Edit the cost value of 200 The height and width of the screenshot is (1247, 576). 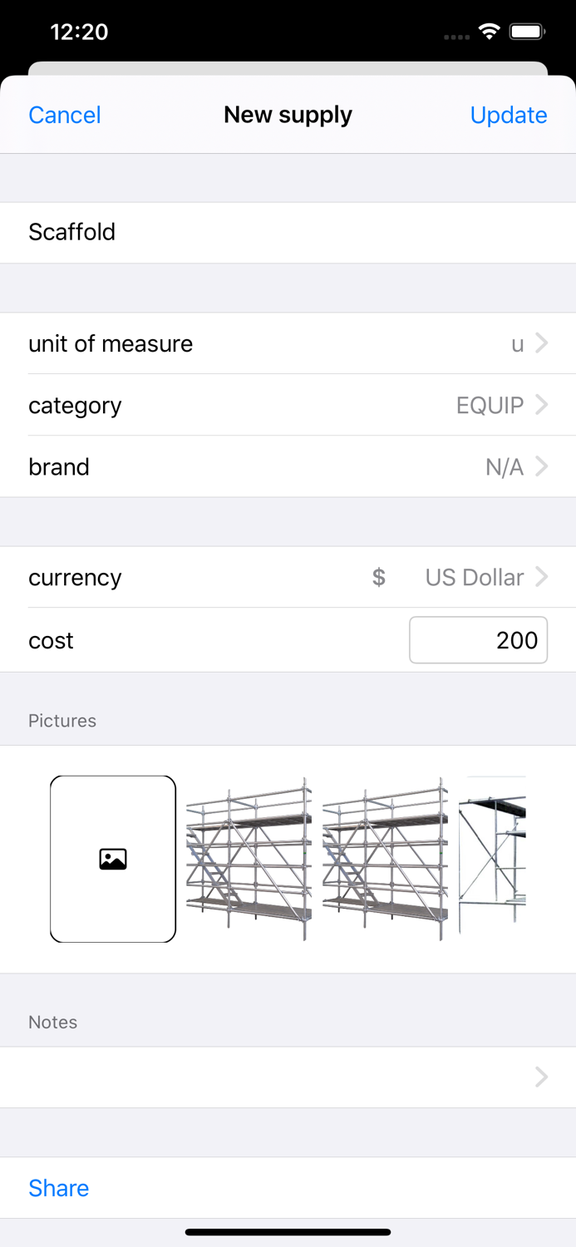(478, 640)
